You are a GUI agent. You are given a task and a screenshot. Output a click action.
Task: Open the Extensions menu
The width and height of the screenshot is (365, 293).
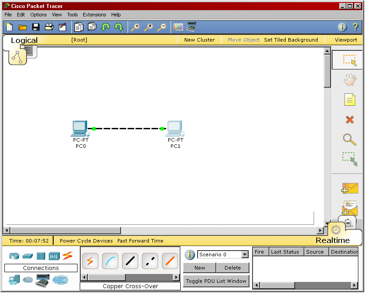coord(94,15)
